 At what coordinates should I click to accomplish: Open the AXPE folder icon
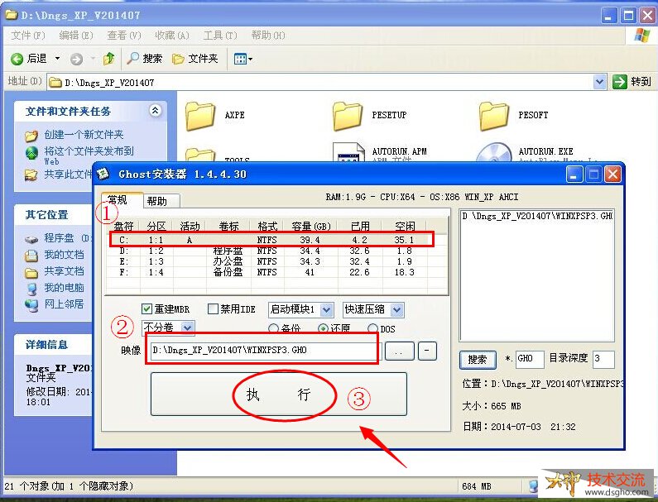[200, 116]
